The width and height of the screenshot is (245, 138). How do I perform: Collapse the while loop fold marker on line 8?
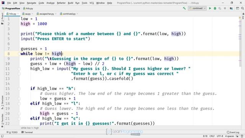[19, 54]
